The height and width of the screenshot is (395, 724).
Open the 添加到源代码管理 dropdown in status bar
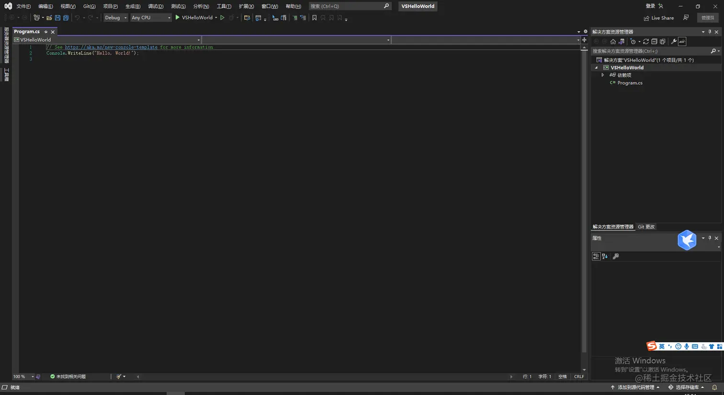point(635,387)
